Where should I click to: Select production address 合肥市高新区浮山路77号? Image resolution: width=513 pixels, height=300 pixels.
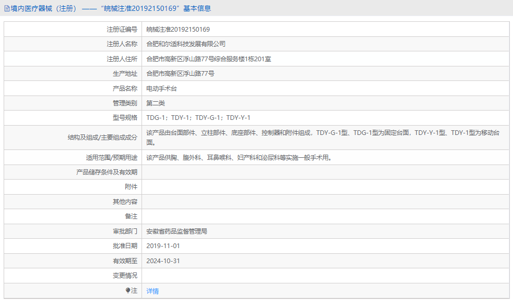[x=180, y=74]
